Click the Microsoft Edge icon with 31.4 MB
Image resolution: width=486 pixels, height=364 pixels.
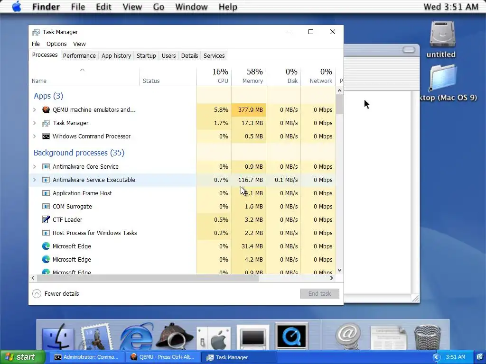pos(46,246)
